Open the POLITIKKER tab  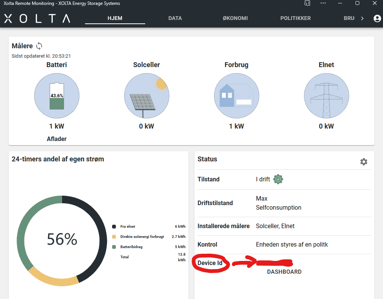coord(295,18)
